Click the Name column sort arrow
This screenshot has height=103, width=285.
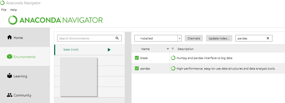[x=168, y=49]
